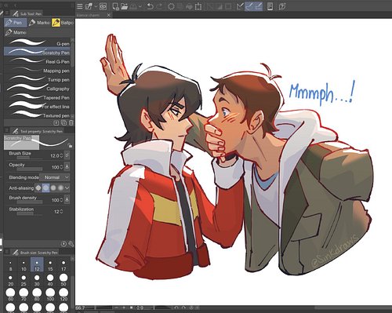Open the Blending mode Normal dropdown
This screenshot has width=392, height=313.
click(x=55, y=177)
